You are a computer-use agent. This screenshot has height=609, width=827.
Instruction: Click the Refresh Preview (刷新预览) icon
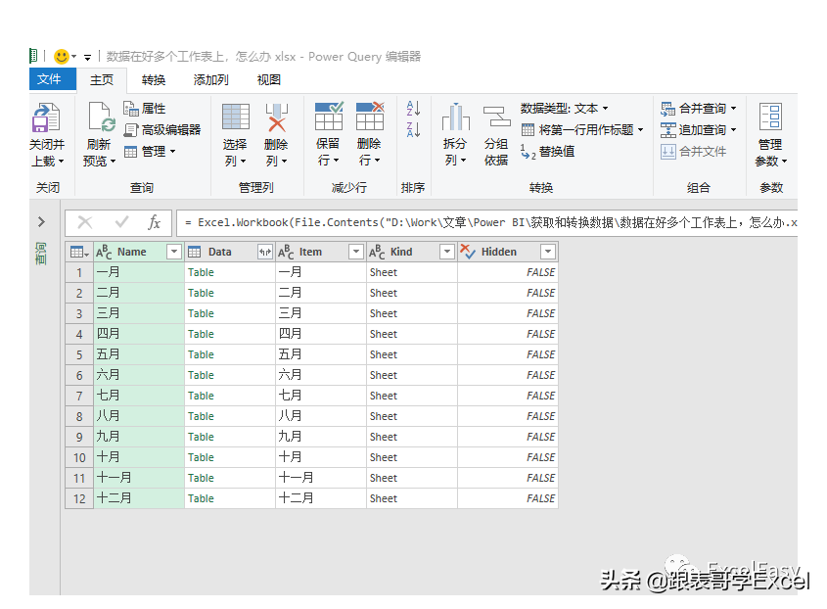pyautogui.click(x=101, y=117)
